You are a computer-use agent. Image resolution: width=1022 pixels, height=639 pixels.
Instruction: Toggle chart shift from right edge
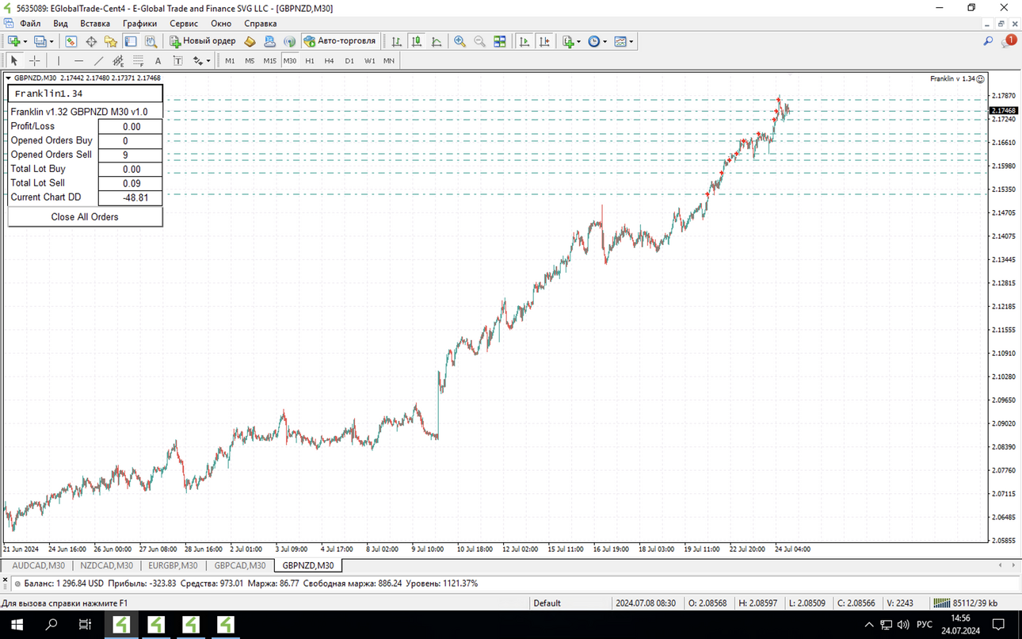point(544,41)
